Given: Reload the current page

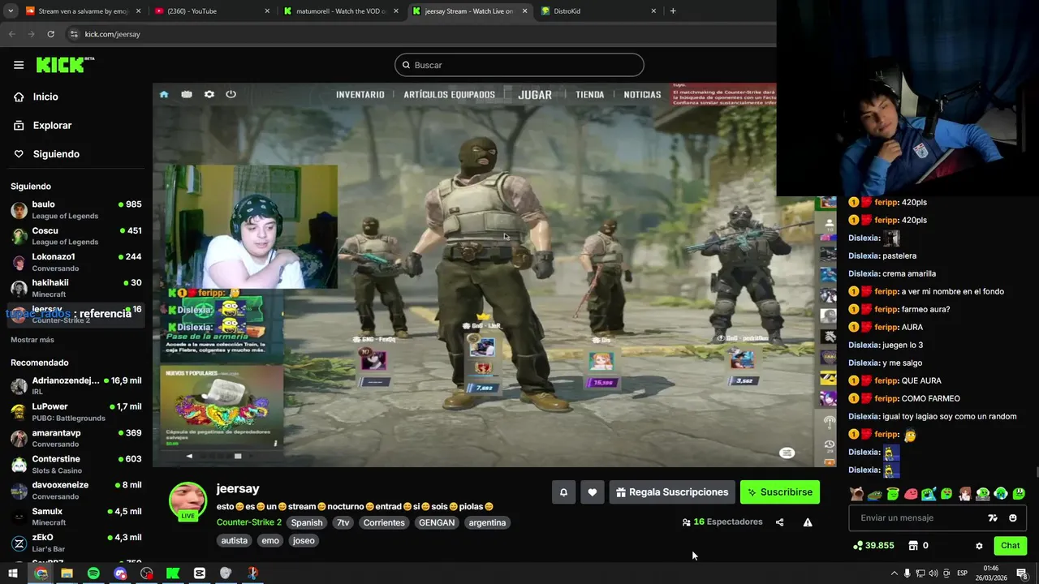Looking at the screenshot, I should point(50,34).
